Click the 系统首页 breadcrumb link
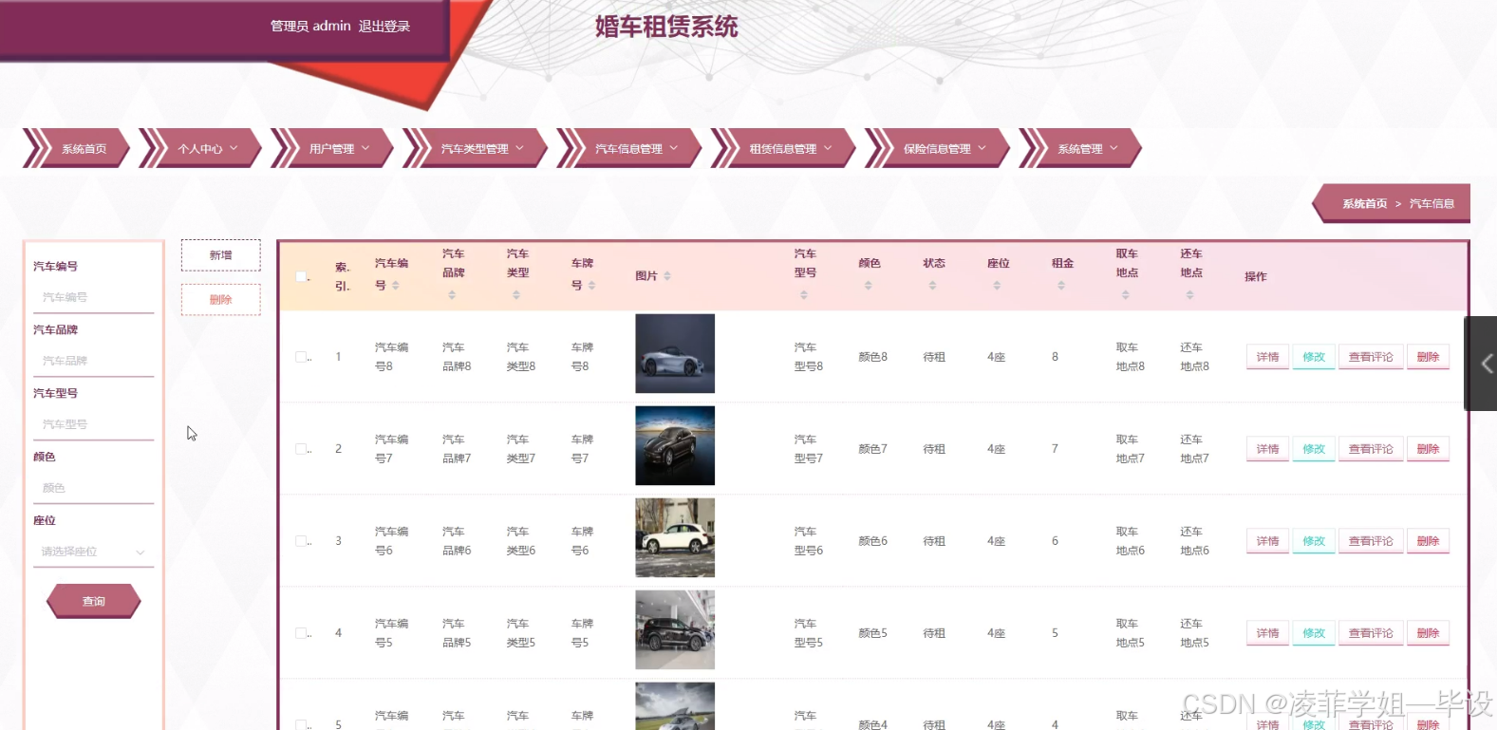 coord(1364,204)
